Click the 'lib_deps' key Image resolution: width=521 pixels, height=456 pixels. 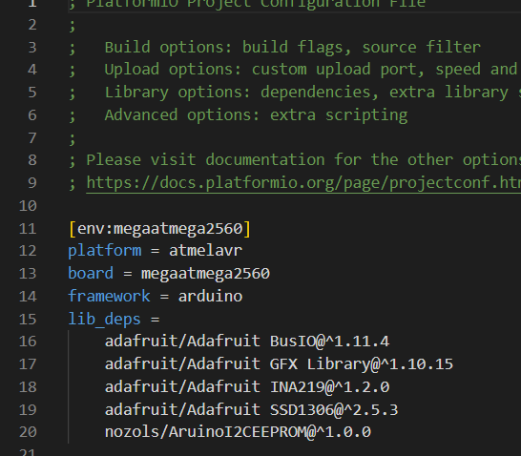tap(104, 320)
